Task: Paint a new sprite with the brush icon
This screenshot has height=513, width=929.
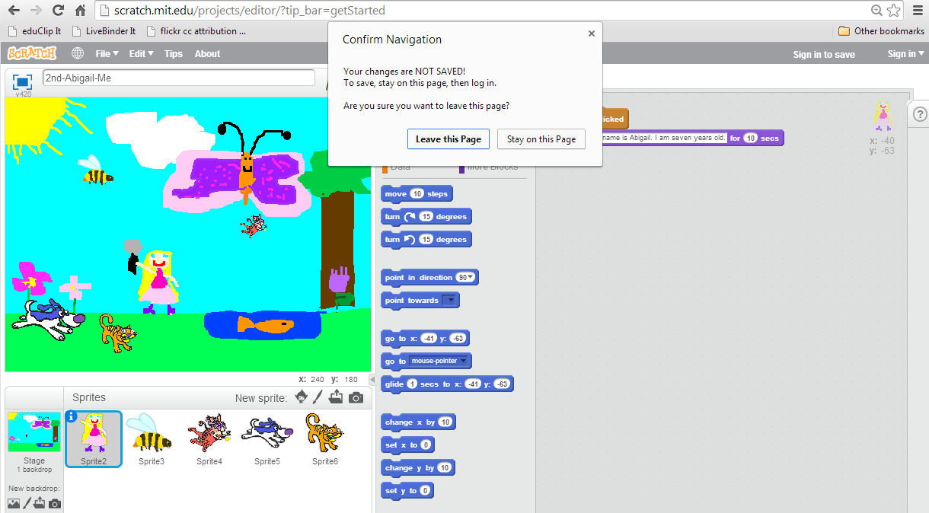Action: 319,397
